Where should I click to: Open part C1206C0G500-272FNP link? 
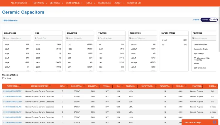pyautogui.click(x=12, y=91)
